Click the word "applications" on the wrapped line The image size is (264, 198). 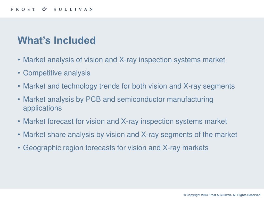[43, 108]
